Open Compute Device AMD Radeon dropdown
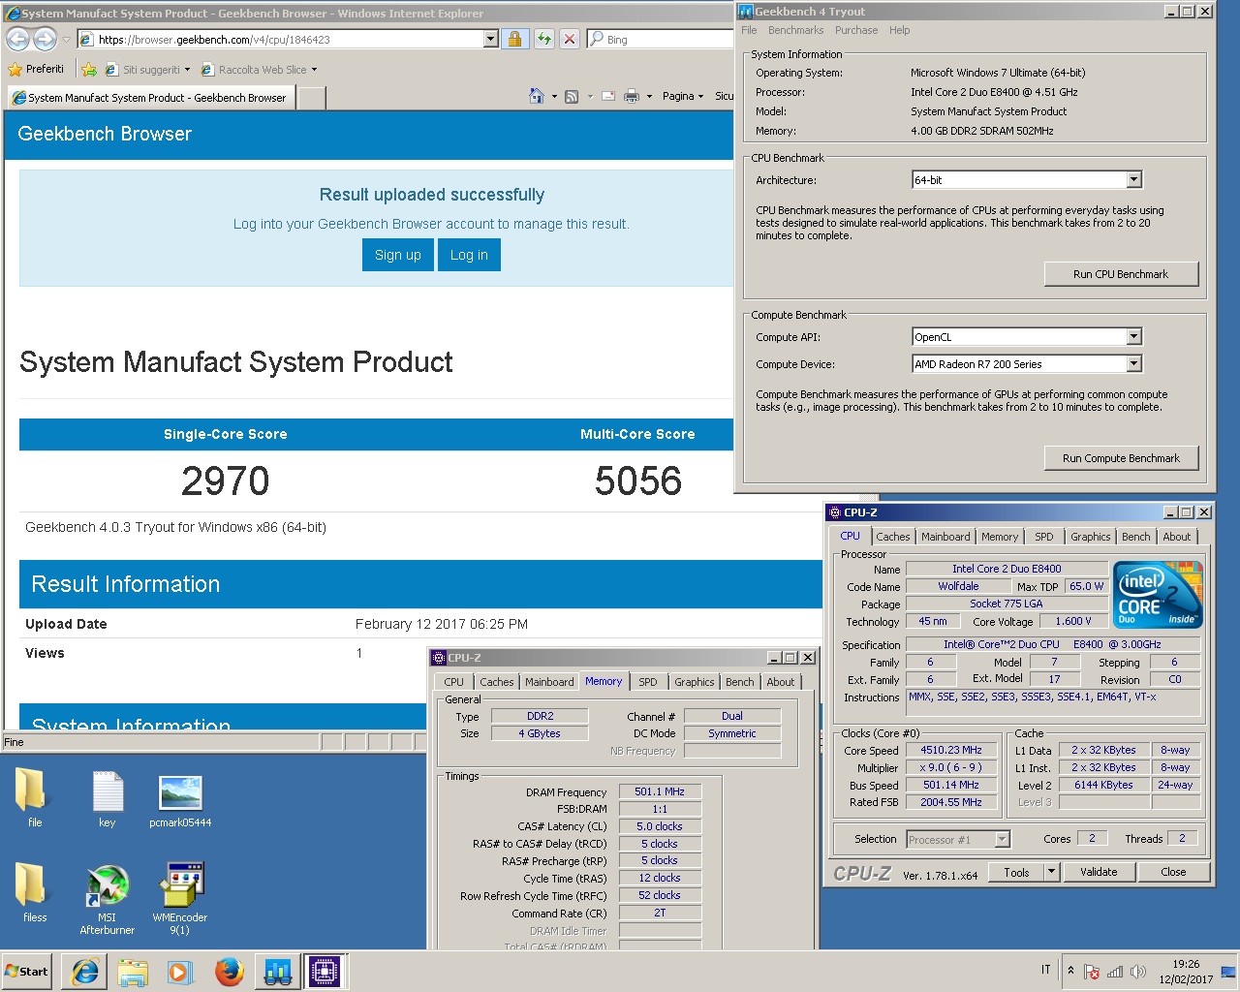 point(1134,364)
